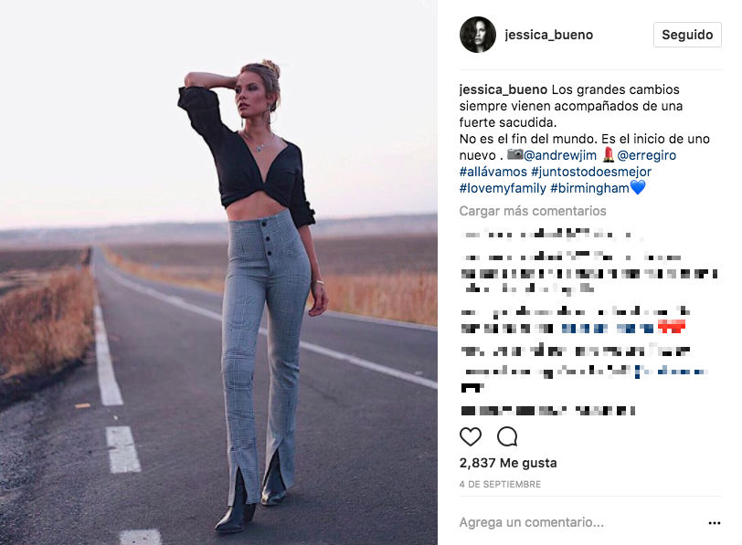Image resolution: width=742 pixels, height=545 pixels.
Task: View the 2,837 Me gusta likes list
Action: coord(508,463)
